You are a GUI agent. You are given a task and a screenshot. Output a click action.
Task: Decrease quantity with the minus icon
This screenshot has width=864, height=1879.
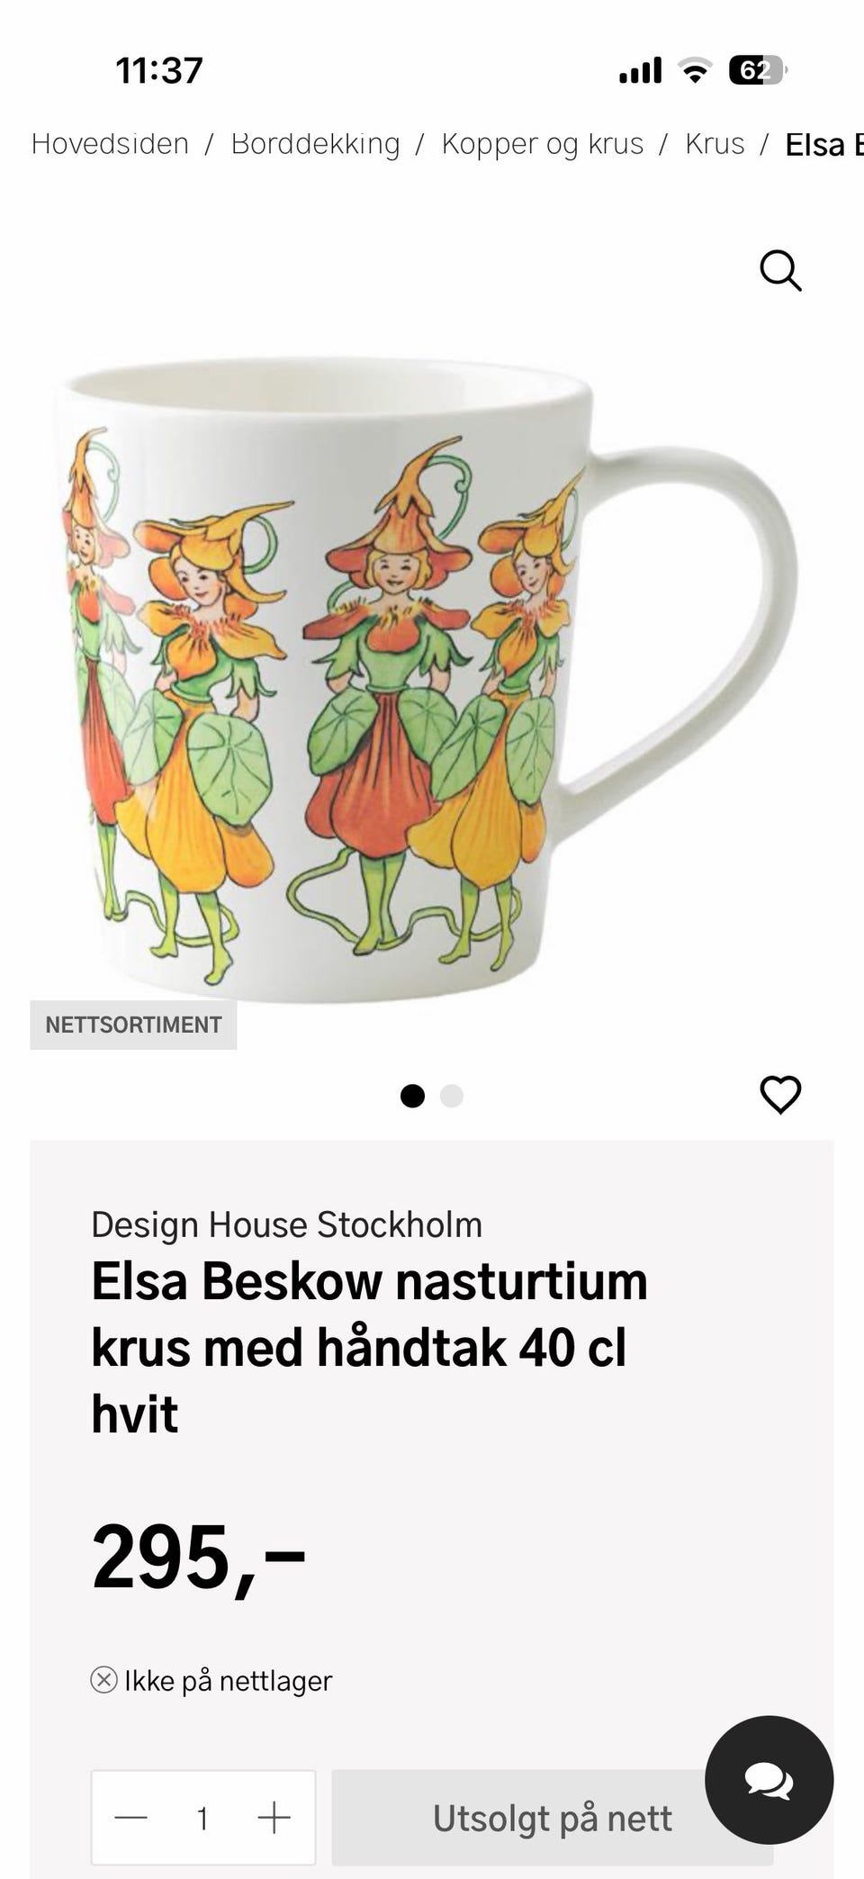click(131, 1818)
